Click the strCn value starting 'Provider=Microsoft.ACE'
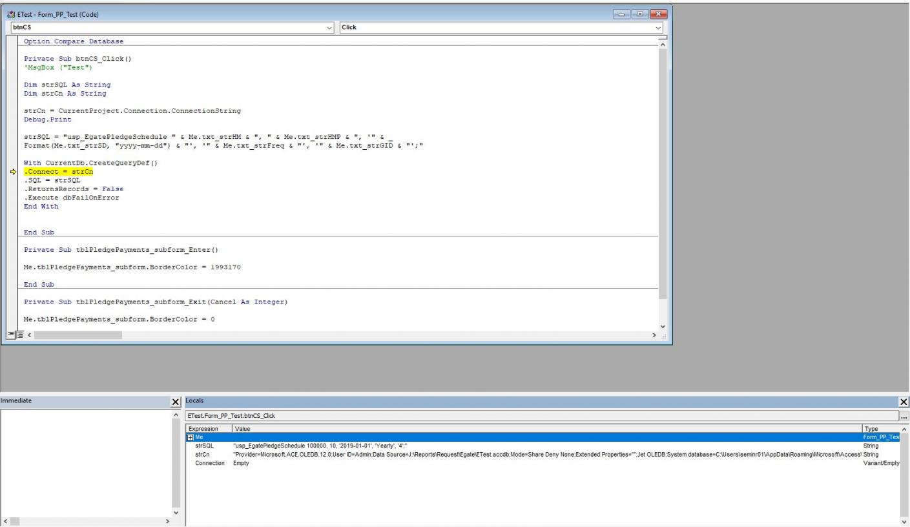Screen dimensions: 910x527 [x=547, y=455]
